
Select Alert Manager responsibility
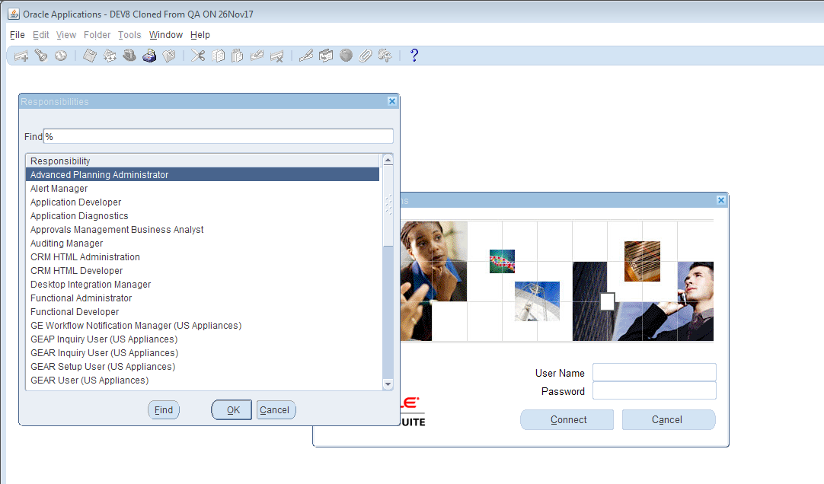59,189
